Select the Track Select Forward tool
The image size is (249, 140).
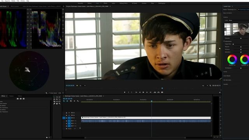[57, 97]
